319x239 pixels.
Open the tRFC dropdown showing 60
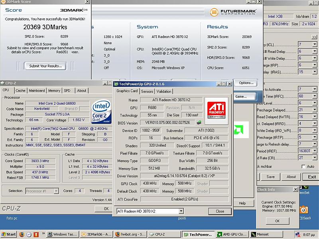point(315,96)
